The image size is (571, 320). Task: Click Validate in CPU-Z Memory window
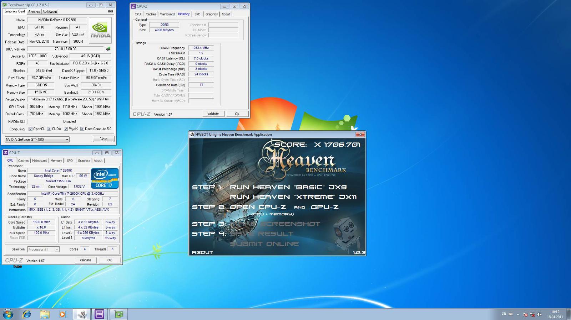[x=213, y=114]
